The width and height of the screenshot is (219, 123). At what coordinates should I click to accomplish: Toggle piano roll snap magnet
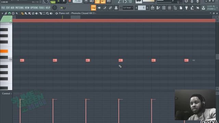coord(9,13)
